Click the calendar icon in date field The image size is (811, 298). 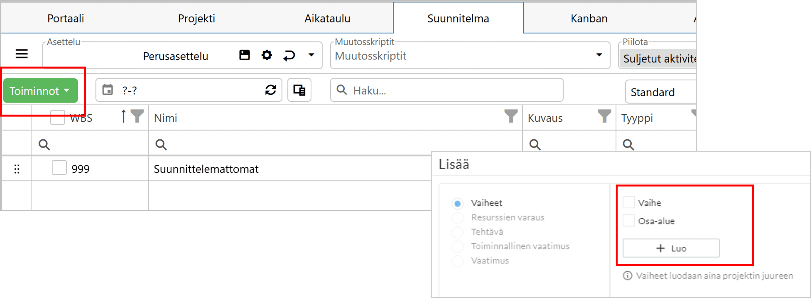[x=108, y=90]
